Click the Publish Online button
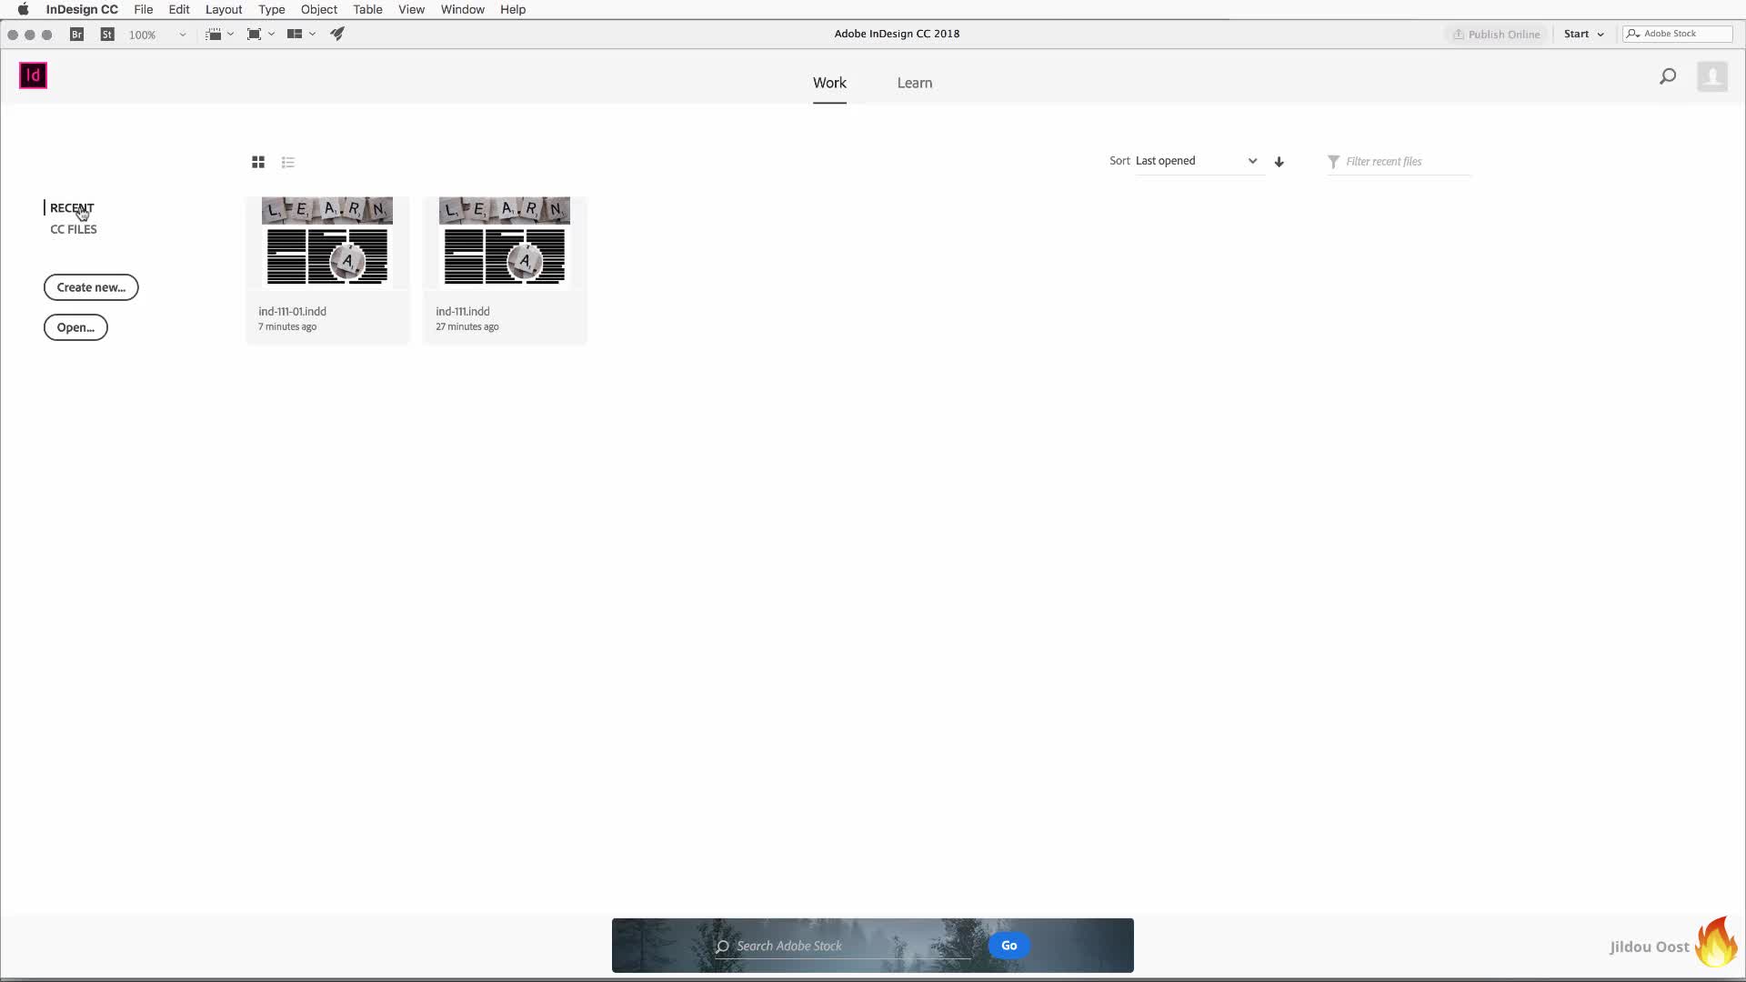1746x982 pixels. pyautogui.click(x=1496, y=35)
